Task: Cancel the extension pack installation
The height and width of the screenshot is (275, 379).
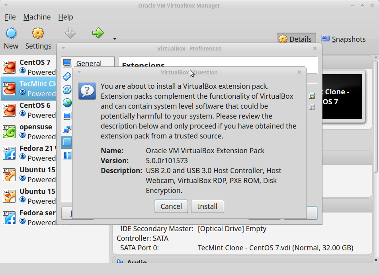Action: pos(171,207)
